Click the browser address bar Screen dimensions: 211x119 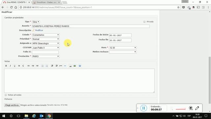[100, 7]
